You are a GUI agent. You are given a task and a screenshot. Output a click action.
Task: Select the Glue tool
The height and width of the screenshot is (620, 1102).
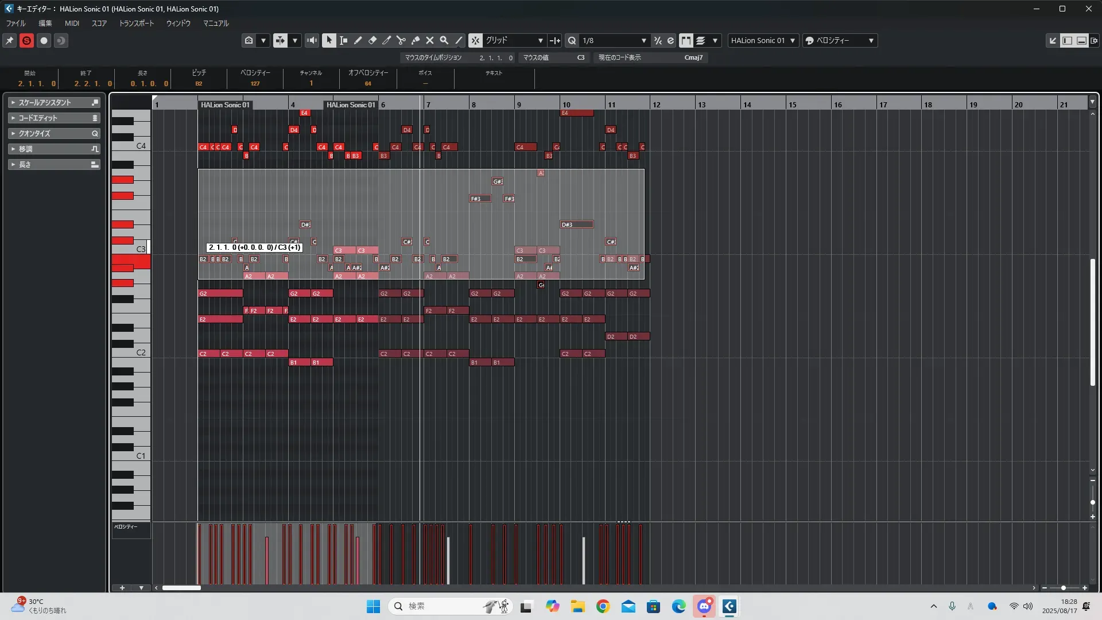(416, 40)
